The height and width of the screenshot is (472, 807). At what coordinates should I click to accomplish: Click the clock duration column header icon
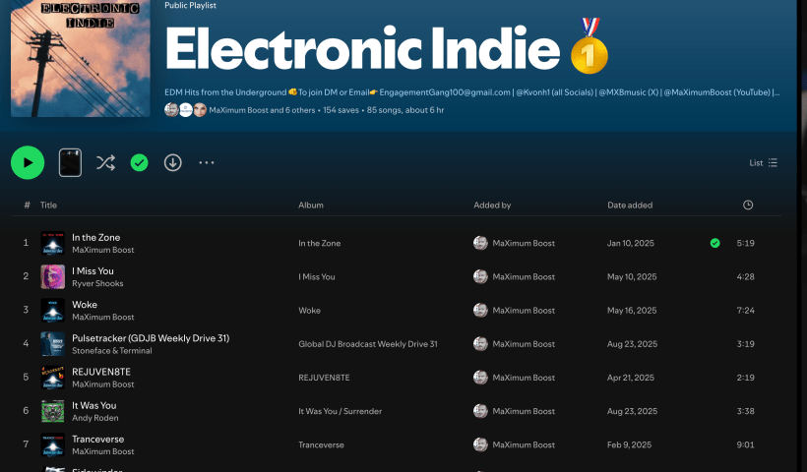click(748, 205)
